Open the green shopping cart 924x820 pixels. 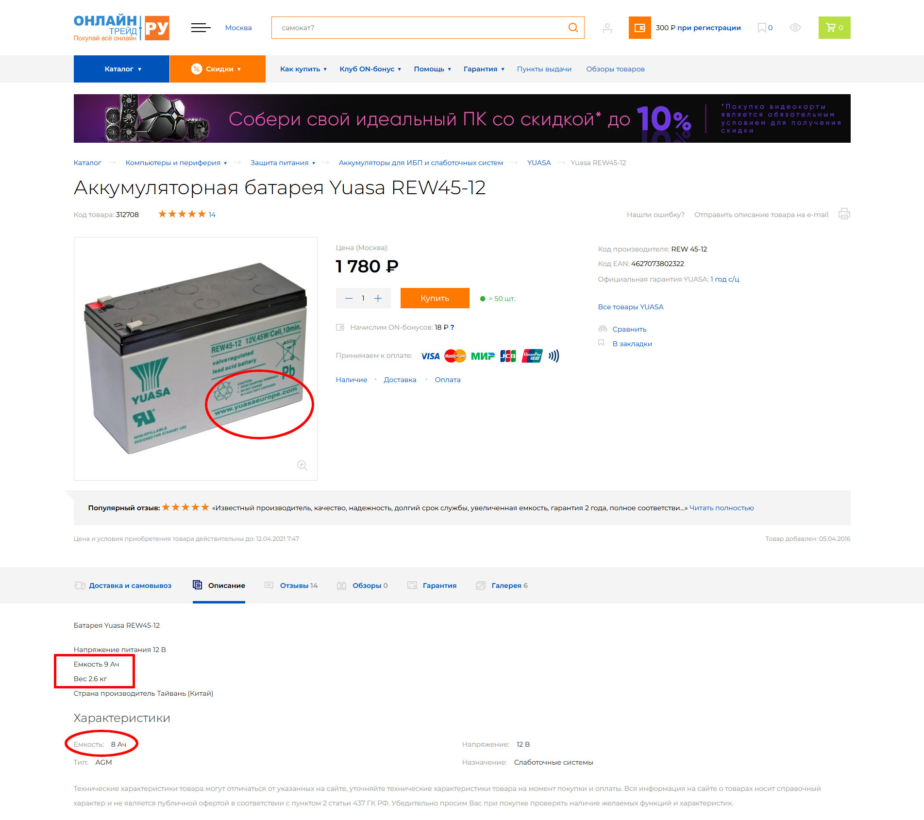pos(834,28)
